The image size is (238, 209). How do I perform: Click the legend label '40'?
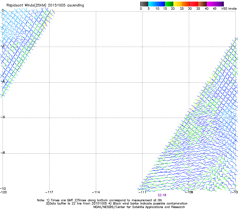[x=206, y=9]
